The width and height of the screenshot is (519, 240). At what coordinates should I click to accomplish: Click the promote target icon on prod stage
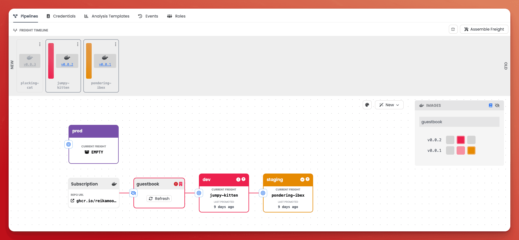pos(69,144)
